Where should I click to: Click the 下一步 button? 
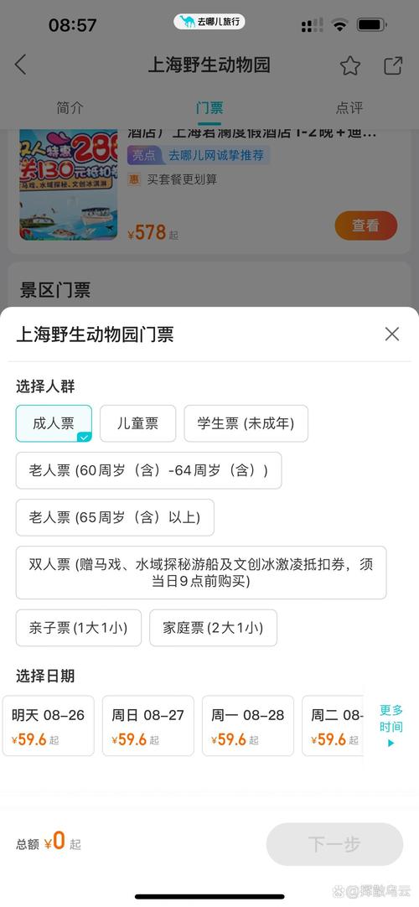click(334, 844)
